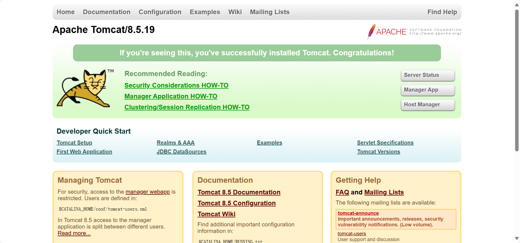Viewport: 520px width, 243px height.
Task: Click the Developer Quick Start heading
Action: tap(94, 131)
